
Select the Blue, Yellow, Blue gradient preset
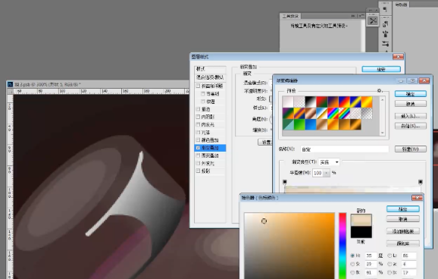point(355,102)
